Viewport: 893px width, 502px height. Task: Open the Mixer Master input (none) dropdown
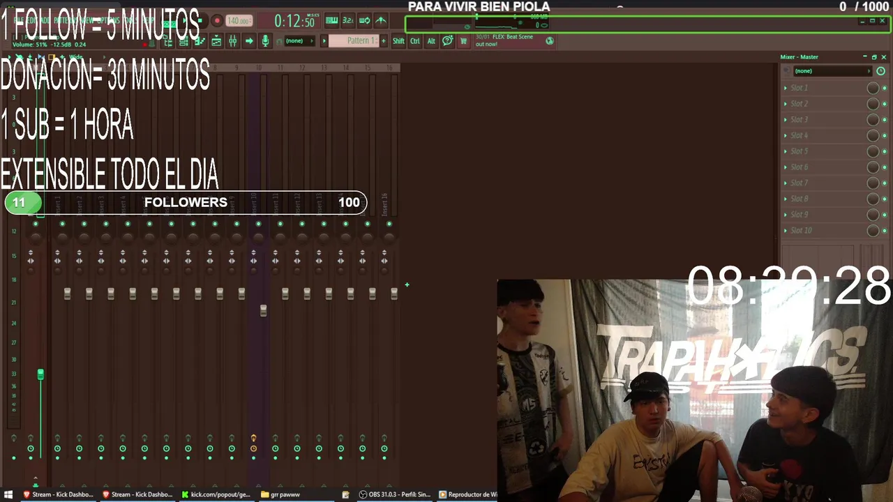pyautogui.click(x=833, y=71)
